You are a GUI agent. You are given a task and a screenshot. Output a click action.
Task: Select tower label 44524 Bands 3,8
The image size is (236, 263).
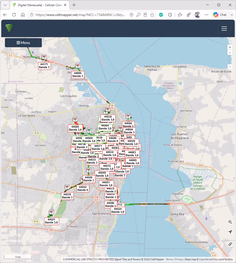(x=118, y=211)
